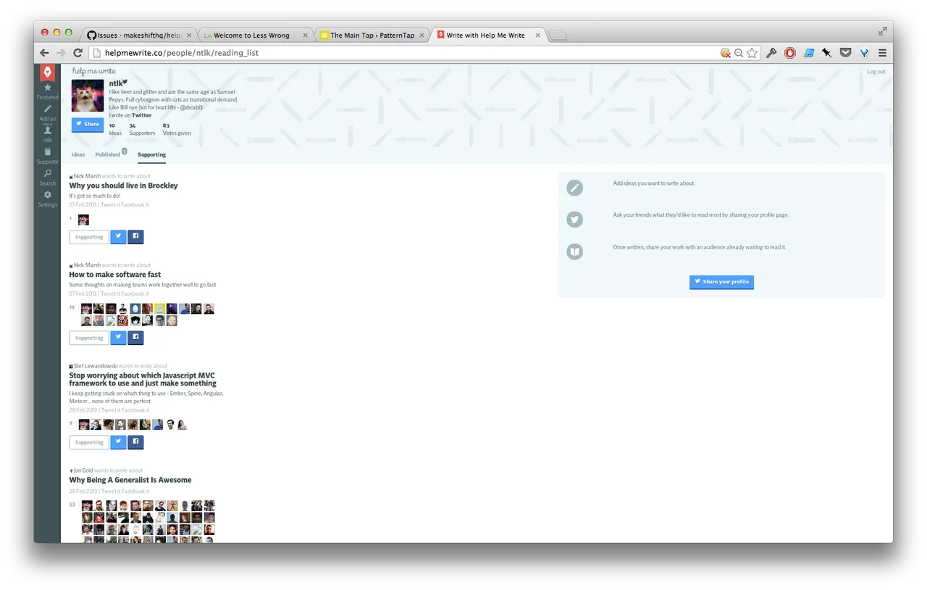Click the '34 Supporters' count
Image resolution: width=927 pixels, height=590 pixels.
[142, 129]
